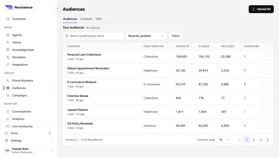Image resolution: width=279 pixels, height=157 pixels.
Task: Click the Settings gear icon
Action: click(x=7, y=140)
